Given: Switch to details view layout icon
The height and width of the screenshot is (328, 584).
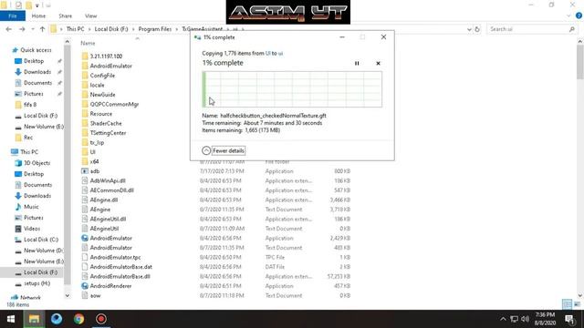Looking at the screenshot, I should pos(567,304).
